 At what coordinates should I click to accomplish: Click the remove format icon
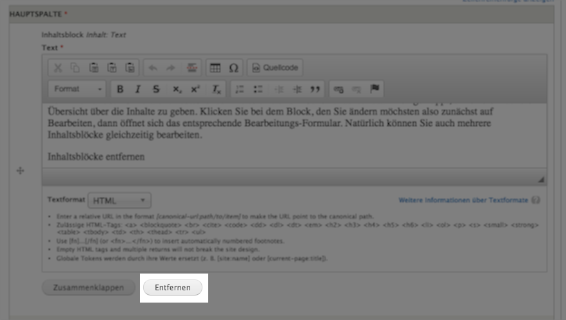click(217, 89)
